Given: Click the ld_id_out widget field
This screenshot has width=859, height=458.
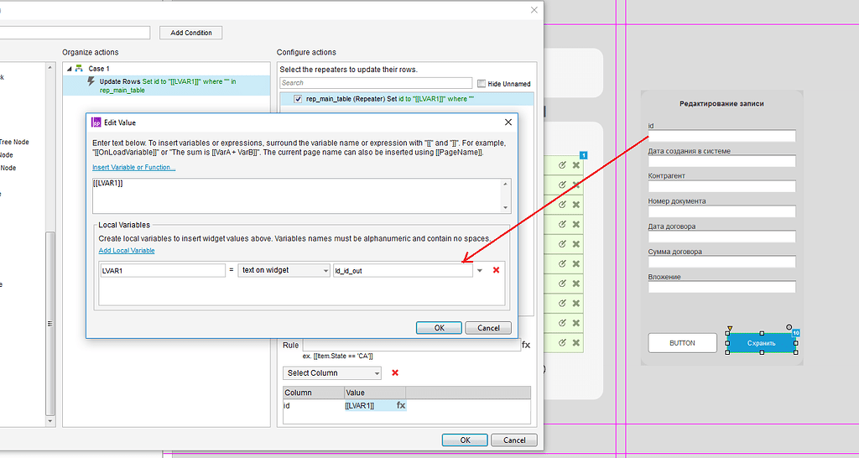Looking at the screenshot, I should pyautogui.click(x=403, y=271).
